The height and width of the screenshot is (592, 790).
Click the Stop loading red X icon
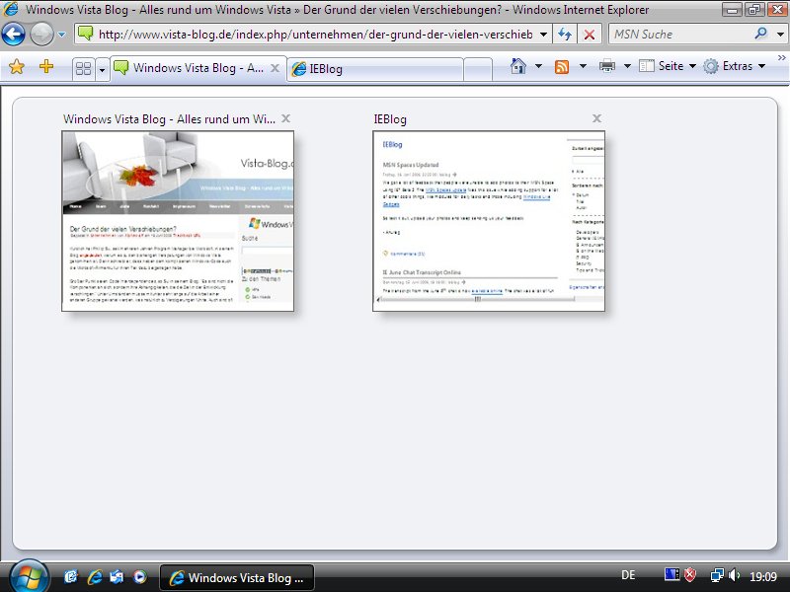click(x=590, y=34)
